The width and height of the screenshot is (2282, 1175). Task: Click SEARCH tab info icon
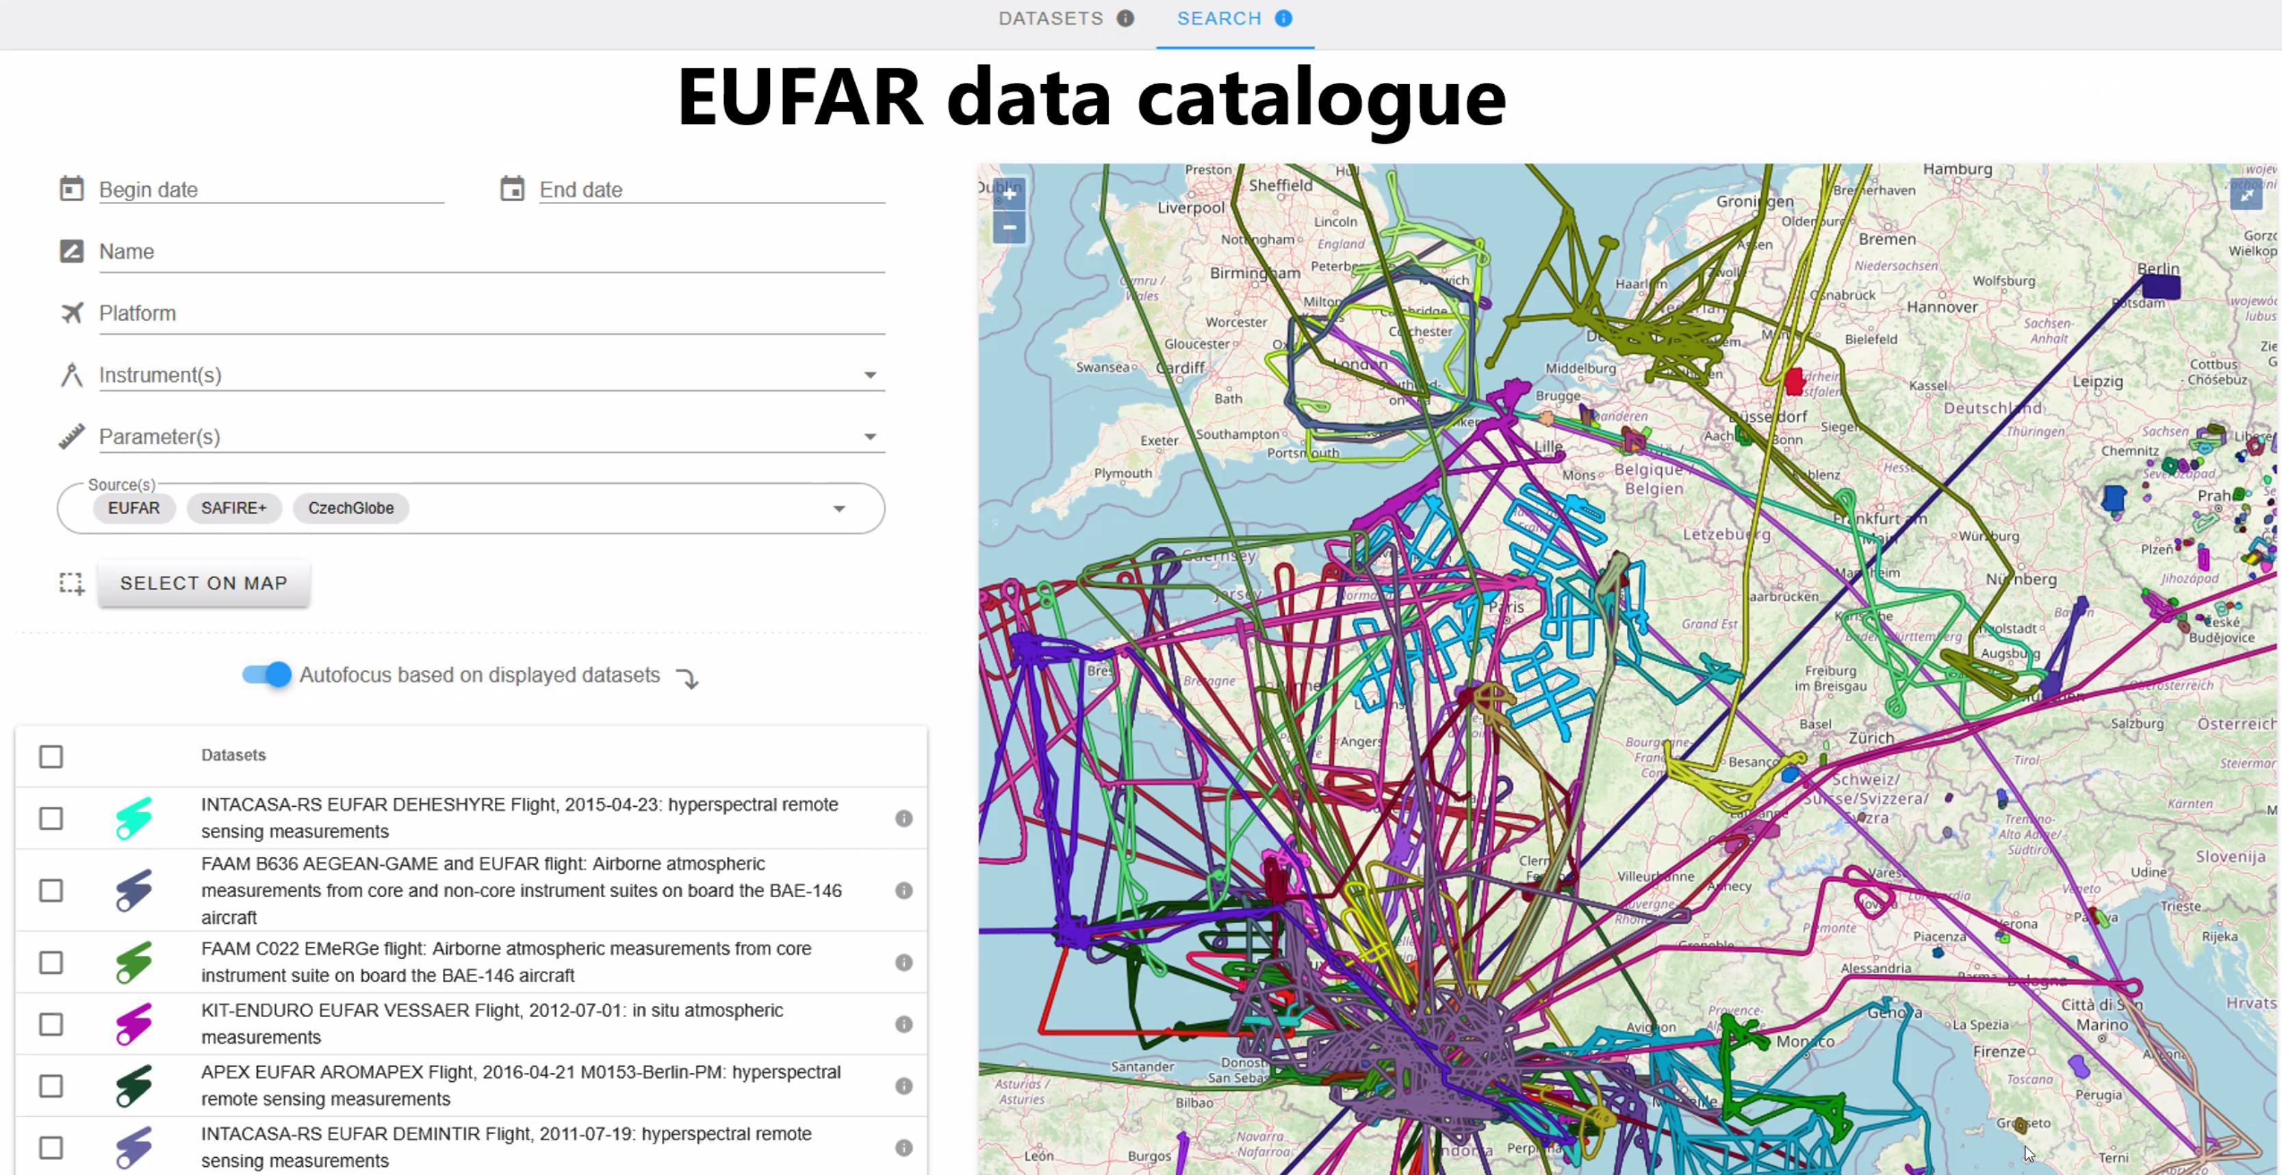(x=1283, y=18)
